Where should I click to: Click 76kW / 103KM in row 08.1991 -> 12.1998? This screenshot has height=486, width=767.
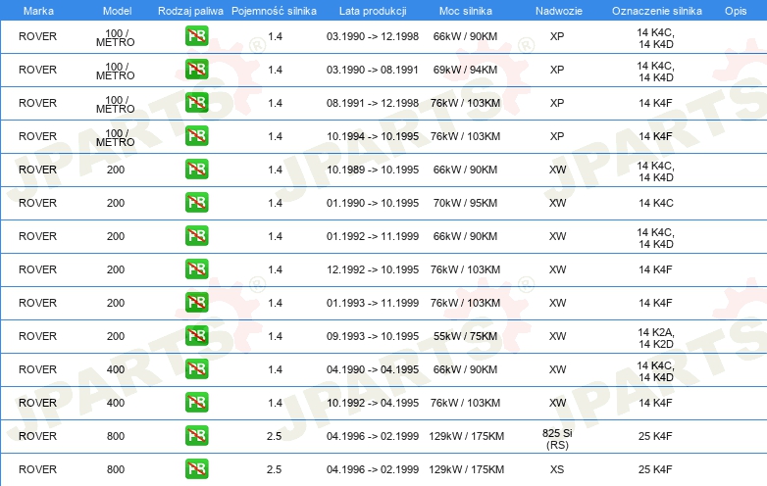pyautogui.click(x=465, y=103)
